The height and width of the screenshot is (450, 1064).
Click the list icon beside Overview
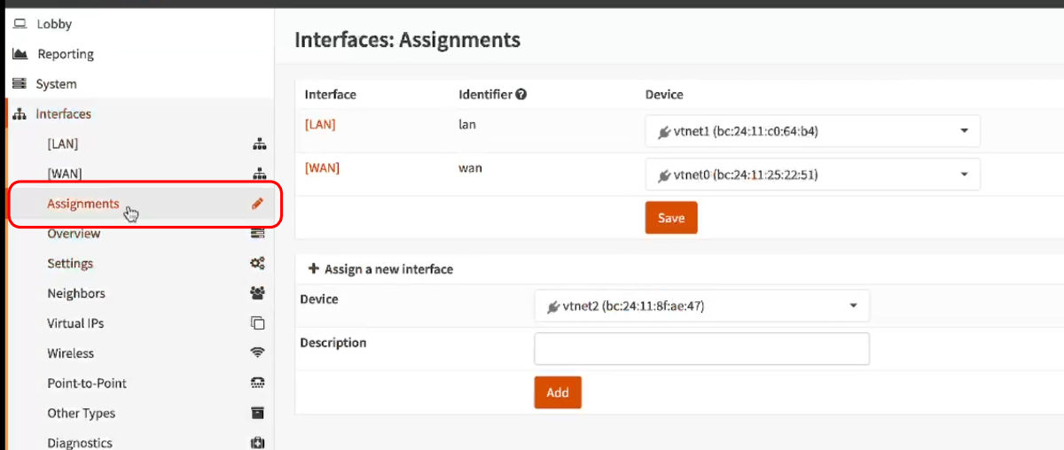(x=258, y=234)
